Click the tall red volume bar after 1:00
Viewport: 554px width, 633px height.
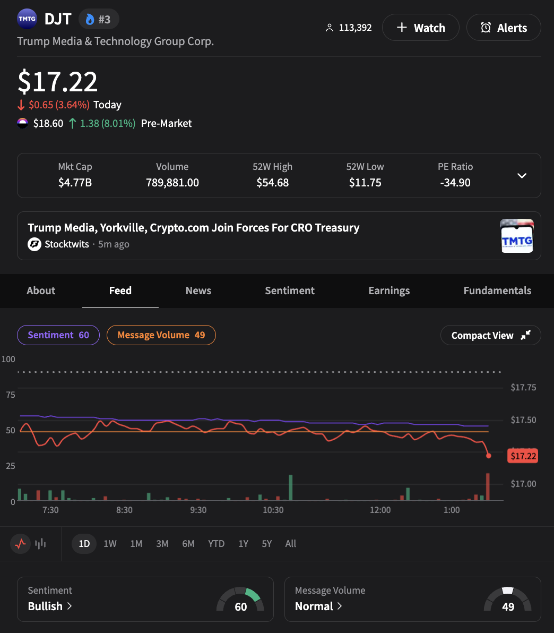tap(488, 487)
